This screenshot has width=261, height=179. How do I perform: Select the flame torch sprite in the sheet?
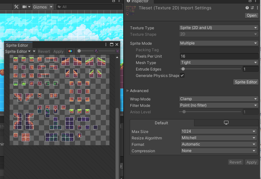(x=79, y=135)
